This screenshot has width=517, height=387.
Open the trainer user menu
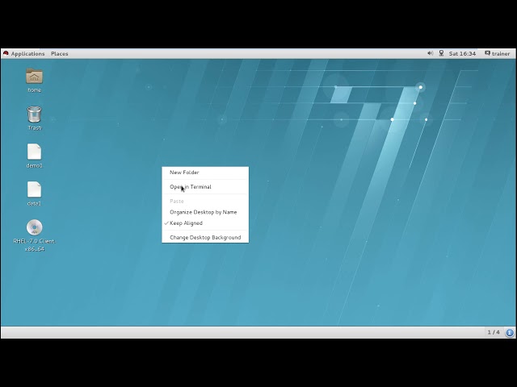point(501,53)
